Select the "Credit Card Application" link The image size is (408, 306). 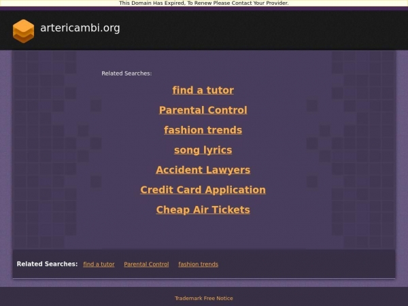click(x=203, y=190)
